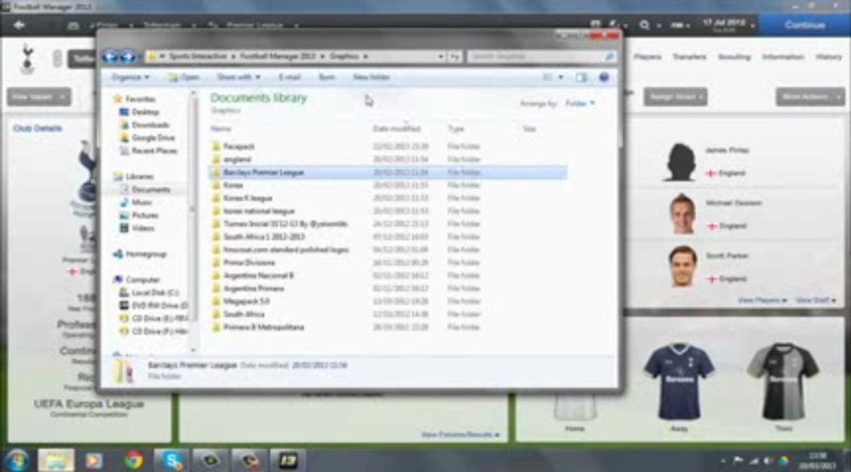
Task: Select Music library in navigation pane
Action: point(135,203)
